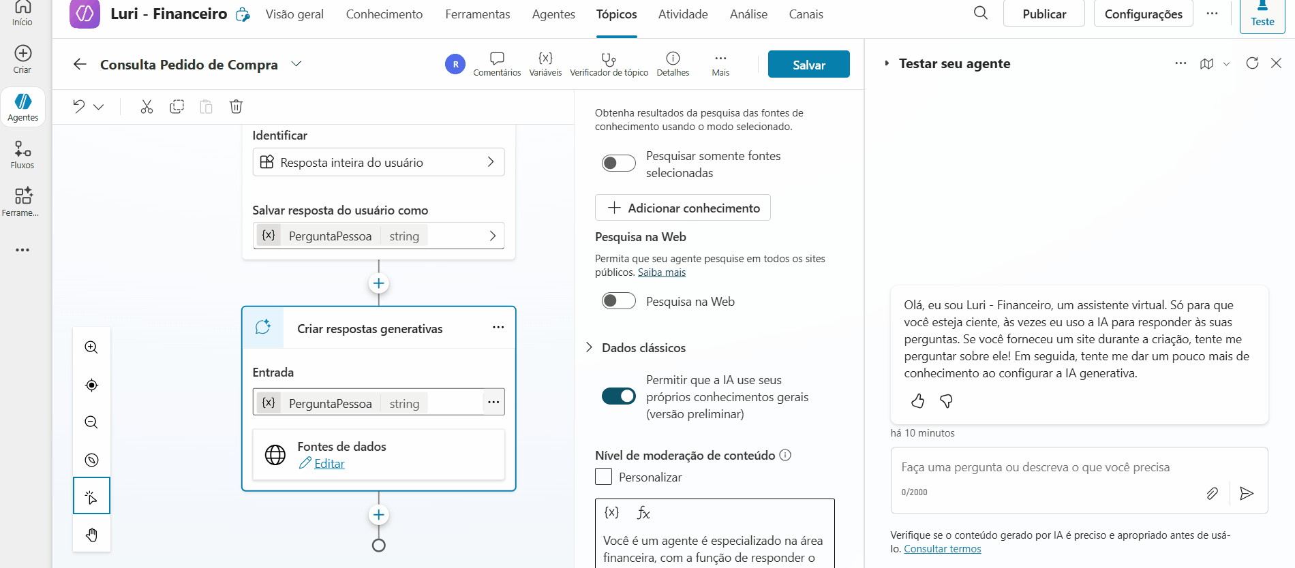Screen dimensions: 1295x568
Task: Open the Agentes sidebar icon
Action: [22, 108]
